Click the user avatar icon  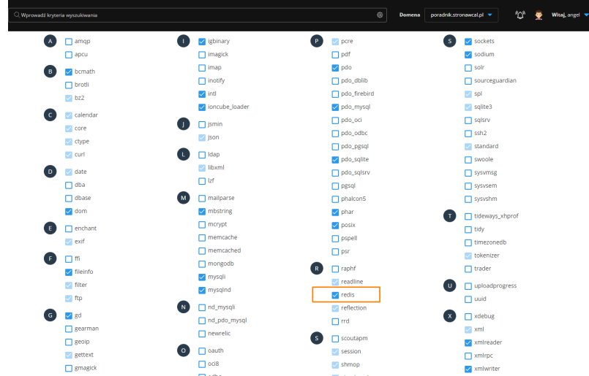(539, 15)
